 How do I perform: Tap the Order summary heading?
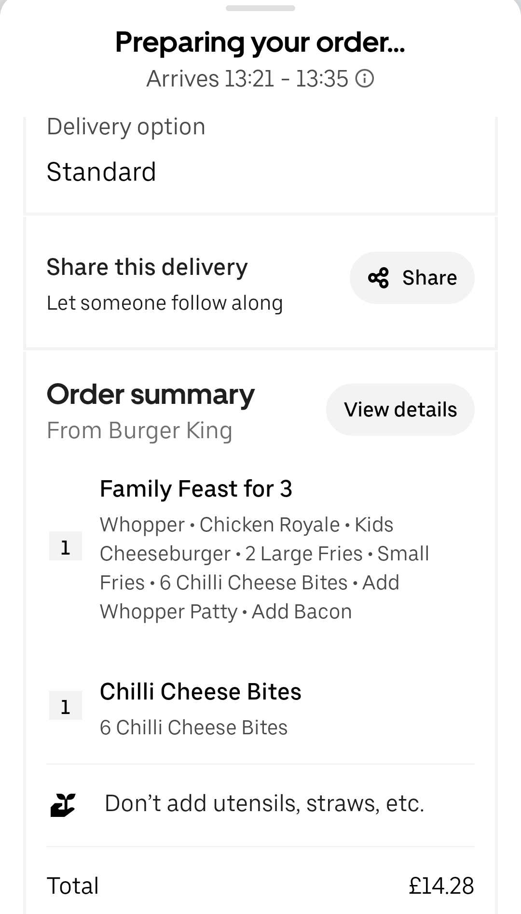pos(151,395)
